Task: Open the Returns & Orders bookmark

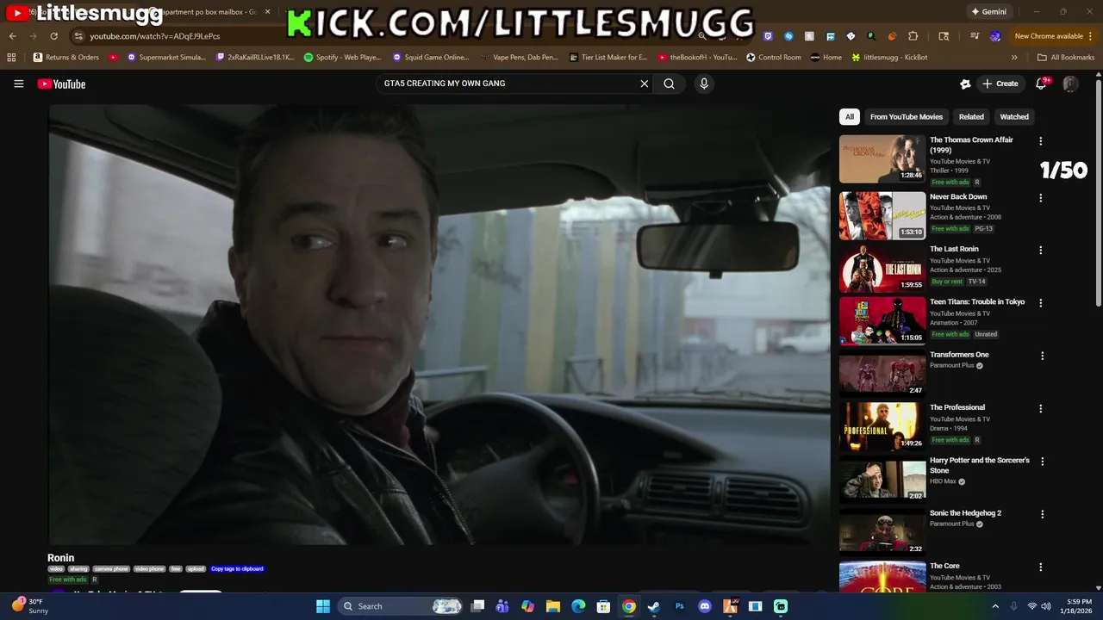Action: coord(66,58)
